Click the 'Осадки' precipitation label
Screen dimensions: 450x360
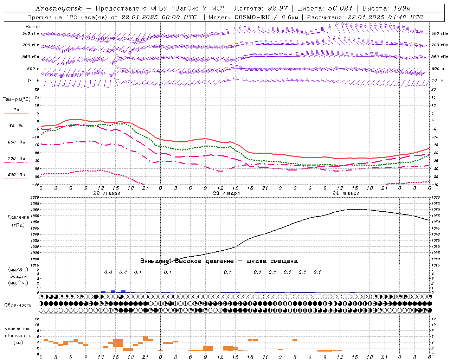pos(18,276)
